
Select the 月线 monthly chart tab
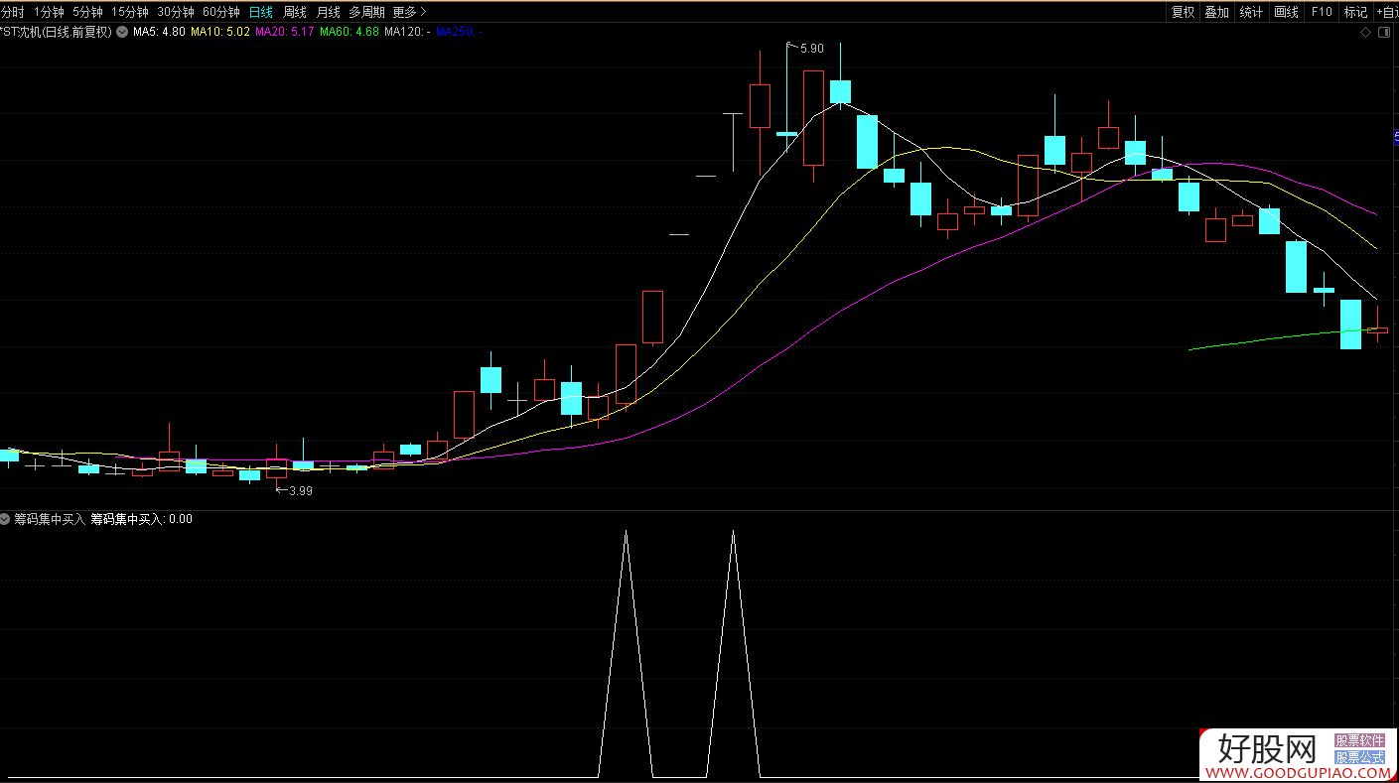[x=328, y=12]
